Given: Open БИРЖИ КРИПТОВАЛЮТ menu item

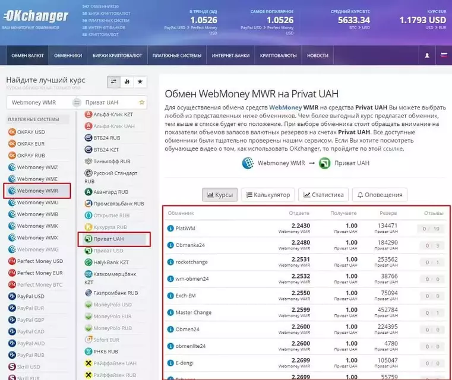Looking at the screenshot, I should [x=118, y=55].
